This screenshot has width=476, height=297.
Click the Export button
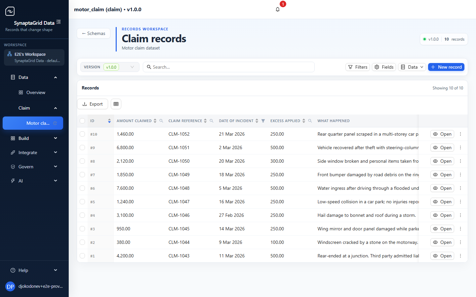(93, 104)
